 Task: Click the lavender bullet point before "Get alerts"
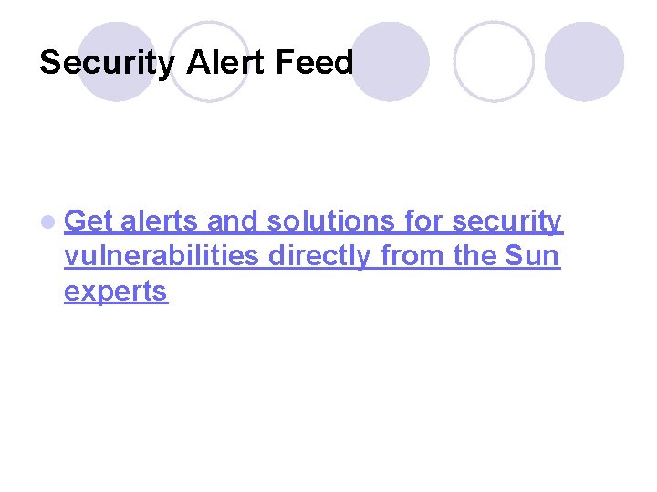[x=48, y=221]
